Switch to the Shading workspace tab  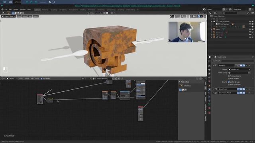[83, 10]
